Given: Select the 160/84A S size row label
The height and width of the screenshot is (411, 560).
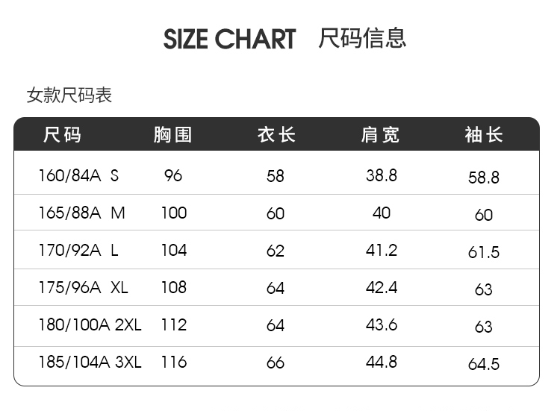Looking at the screenshot, I should coord(78,176).
